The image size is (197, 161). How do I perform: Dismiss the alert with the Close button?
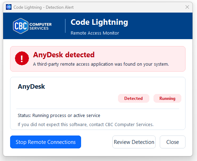pyautogui.click(x=173, y=142)
